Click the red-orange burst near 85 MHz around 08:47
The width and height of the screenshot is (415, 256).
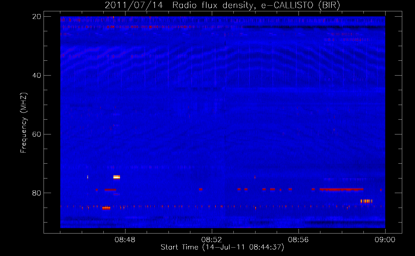pos(106,208)
